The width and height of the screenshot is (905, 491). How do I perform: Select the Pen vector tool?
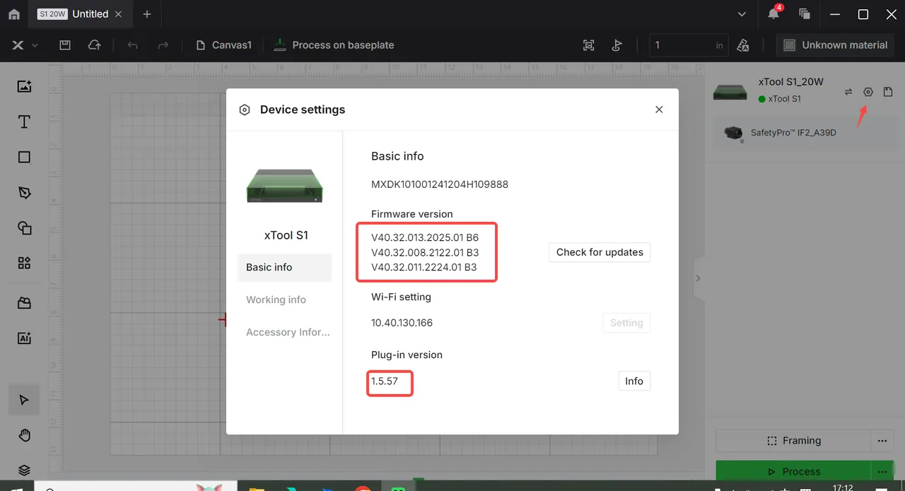tap(24, 193)
